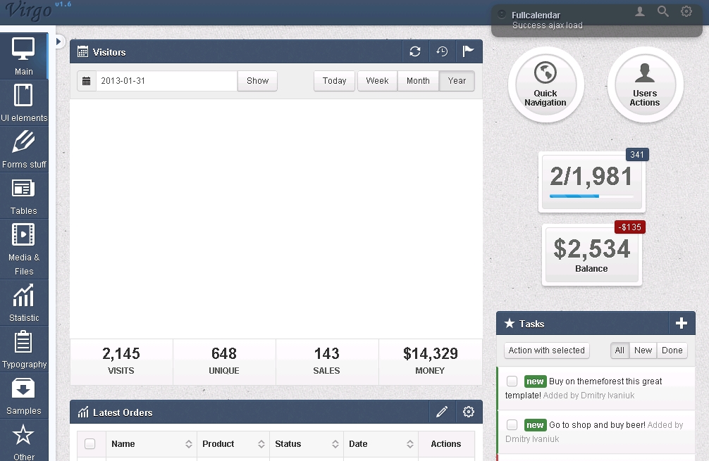Open Latest Orders settings gear
Viewport: 709px width, 461px height.
(469, 412)
